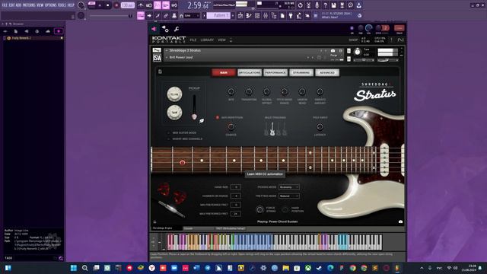Toggle the INVERT MIDI CHANNELS checkbox
The image size is (487, 274).
[x=169, y=139]
